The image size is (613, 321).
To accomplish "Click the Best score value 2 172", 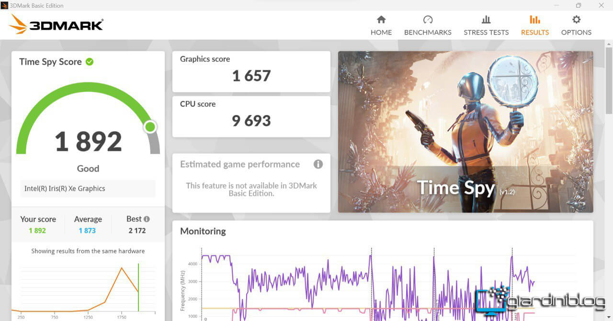I will pyautogui.click(x=137, y=230).
